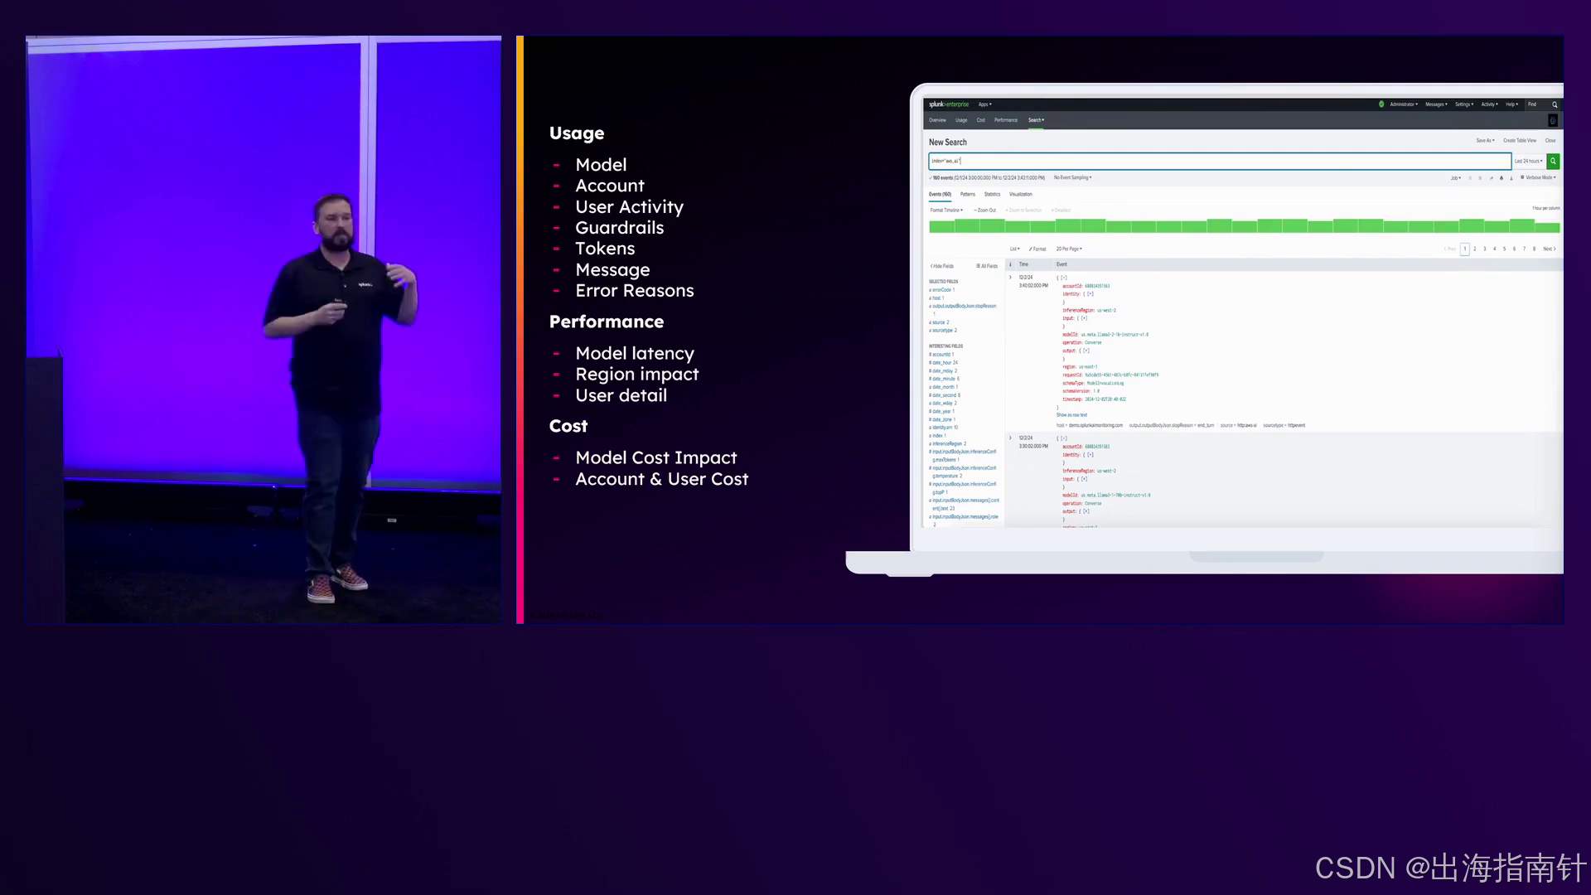Click the Find magnifier icon in top bar
Image resolution: width=1591 pixels, height=895 pixels.
(1555, 104)
